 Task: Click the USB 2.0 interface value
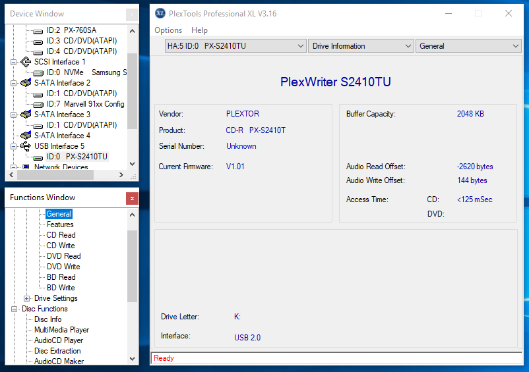click(x=247, y=337)
